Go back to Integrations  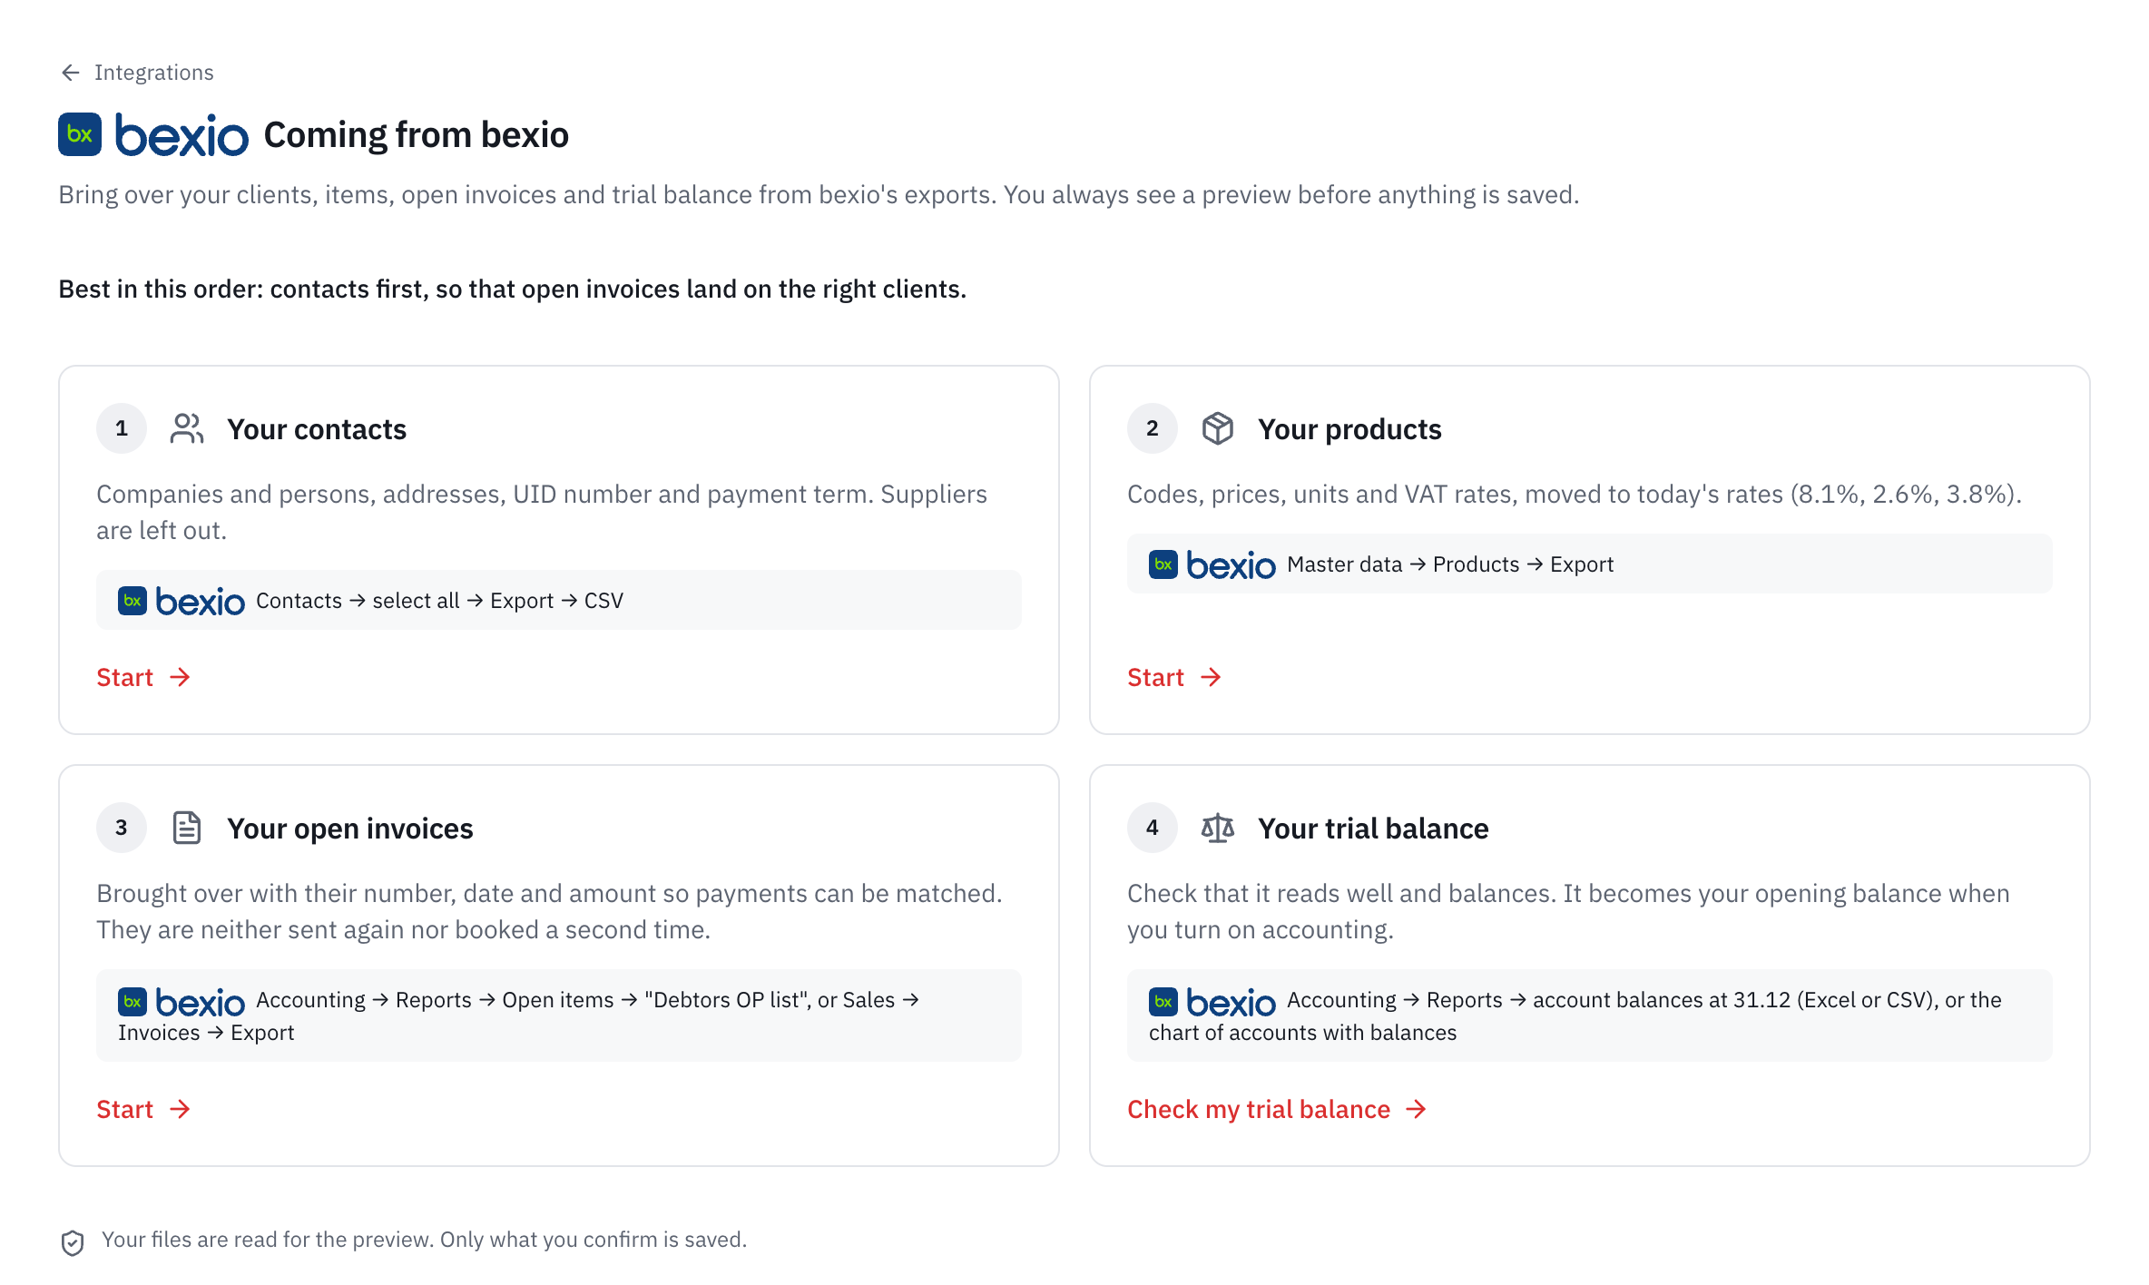pyautogui.click(x=137, y=73)
